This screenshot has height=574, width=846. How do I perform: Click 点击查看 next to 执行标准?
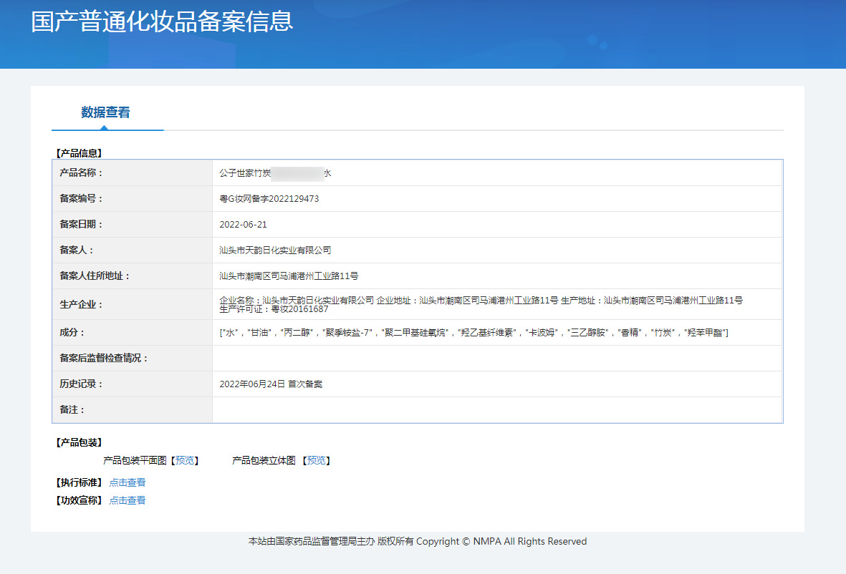[x=128, y=482]
